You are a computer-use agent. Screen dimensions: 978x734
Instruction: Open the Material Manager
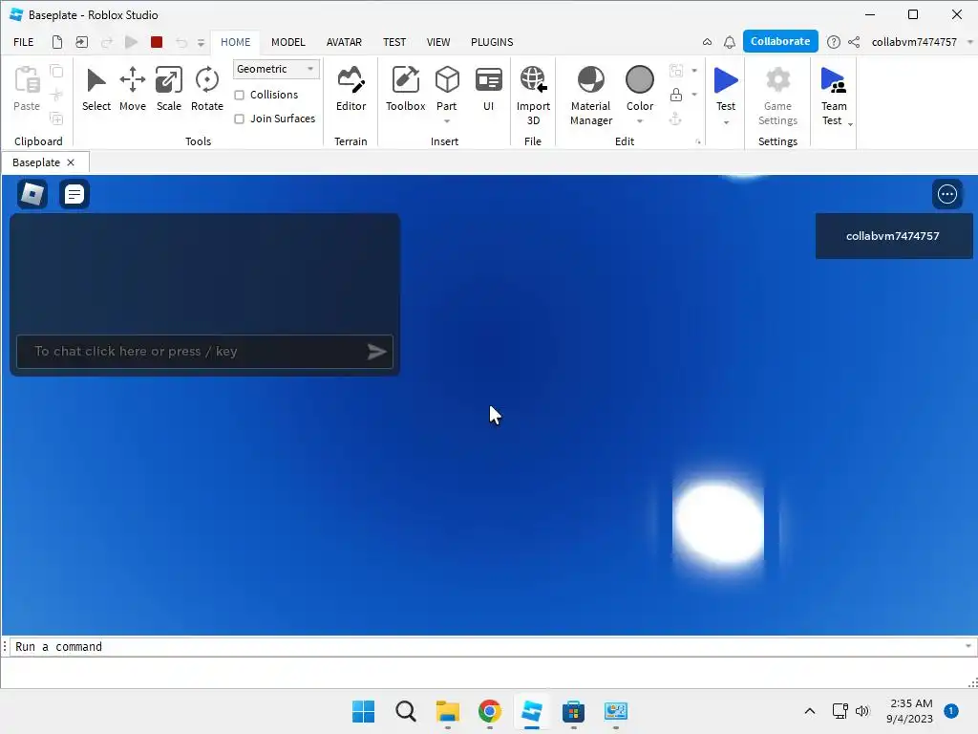(x=590, y=96)
